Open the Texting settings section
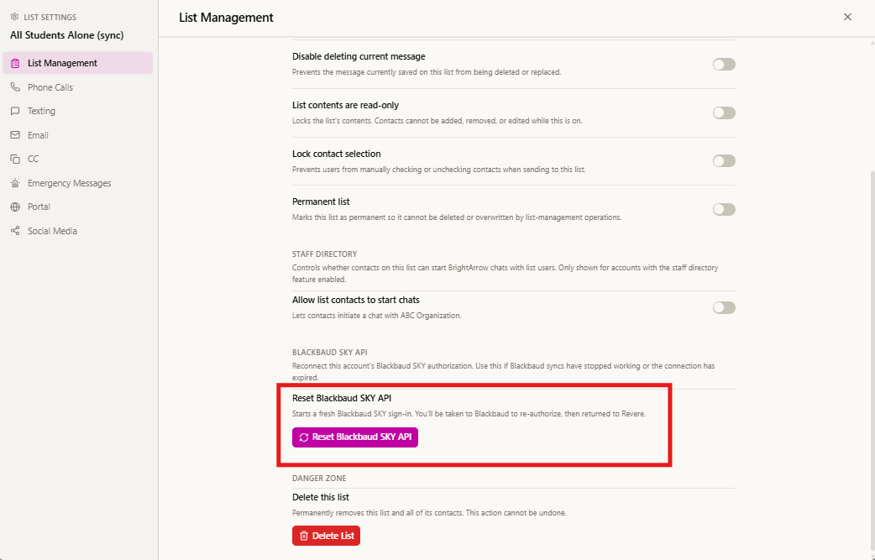875x560 pixels. [77, 111]
